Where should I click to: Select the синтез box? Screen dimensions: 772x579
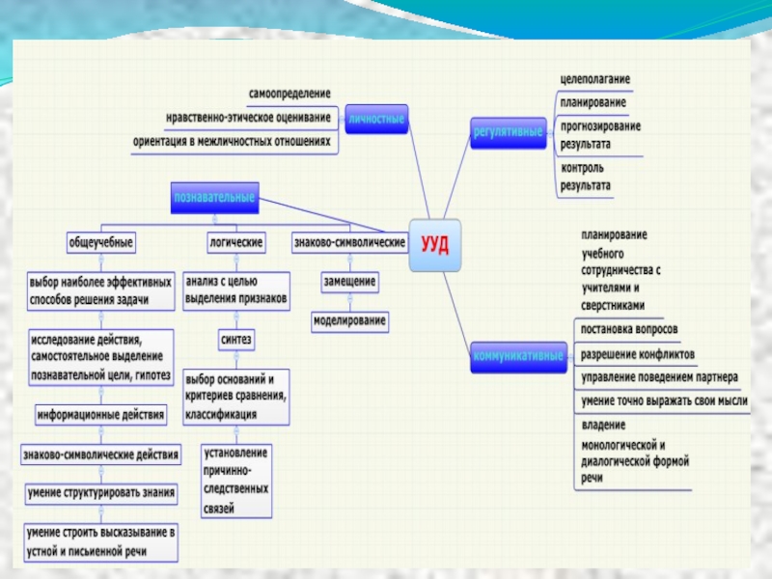pos(236,340)
